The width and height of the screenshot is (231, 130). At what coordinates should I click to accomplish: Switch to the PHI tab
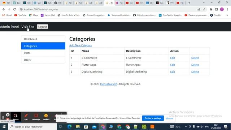point(170,3)
